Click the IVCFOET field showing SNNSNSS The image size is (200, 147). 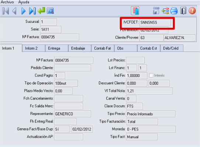(x=155, y=22)
